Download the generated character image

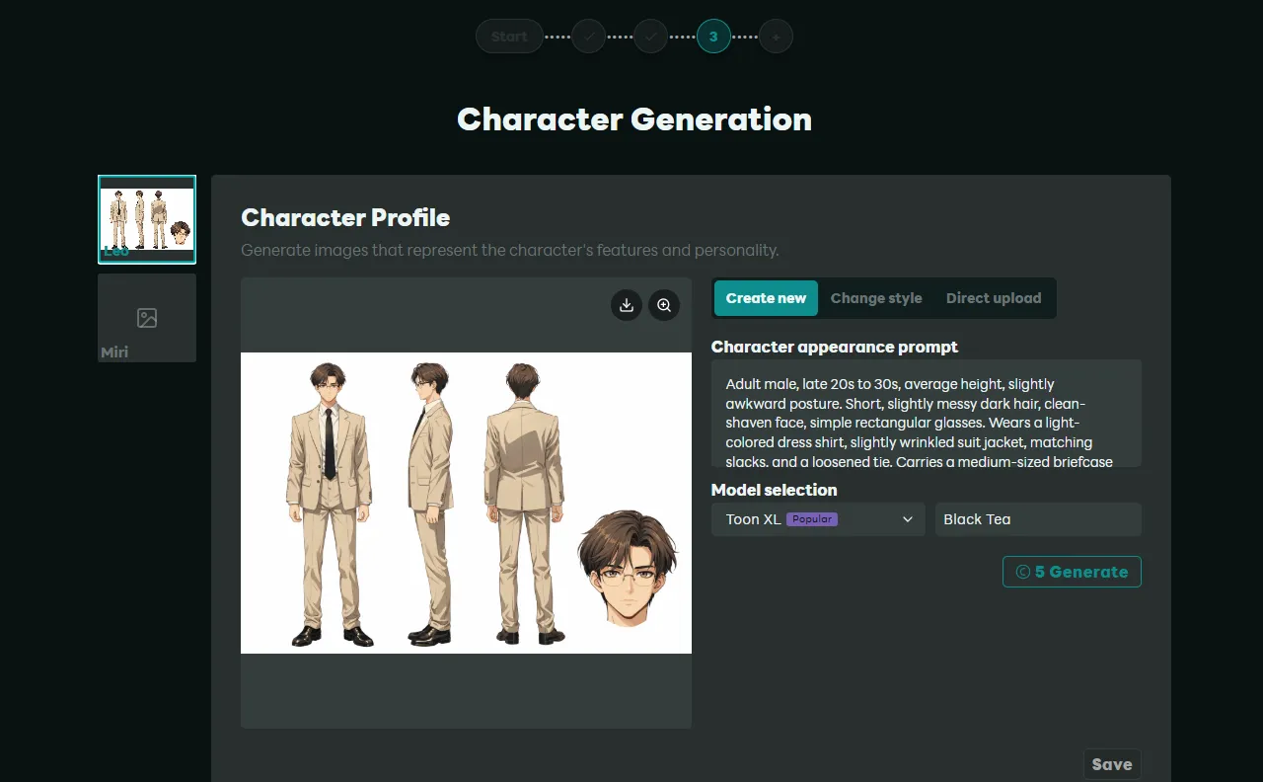[x=626, y=305]
